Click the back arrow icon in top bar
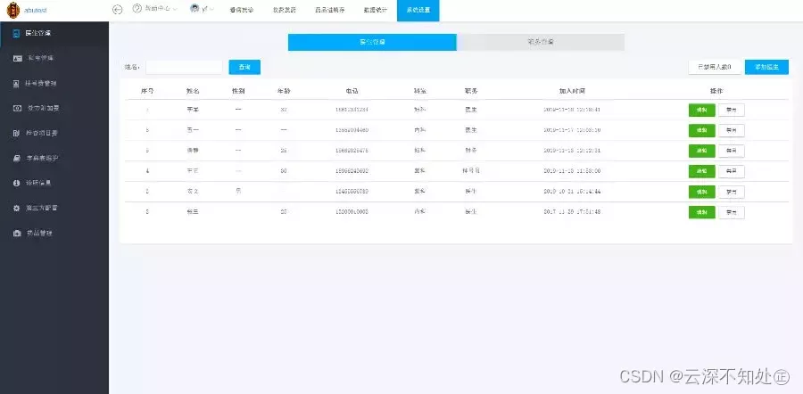The height and width of the screenshot is (394, 803). [117, 10]
